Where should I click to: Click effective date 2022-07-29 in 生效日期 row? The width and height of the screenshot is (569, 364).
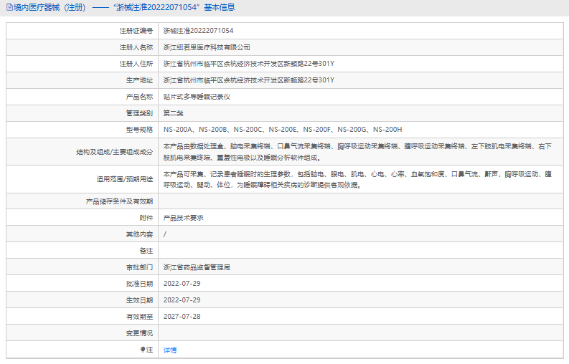coord(182,300)
